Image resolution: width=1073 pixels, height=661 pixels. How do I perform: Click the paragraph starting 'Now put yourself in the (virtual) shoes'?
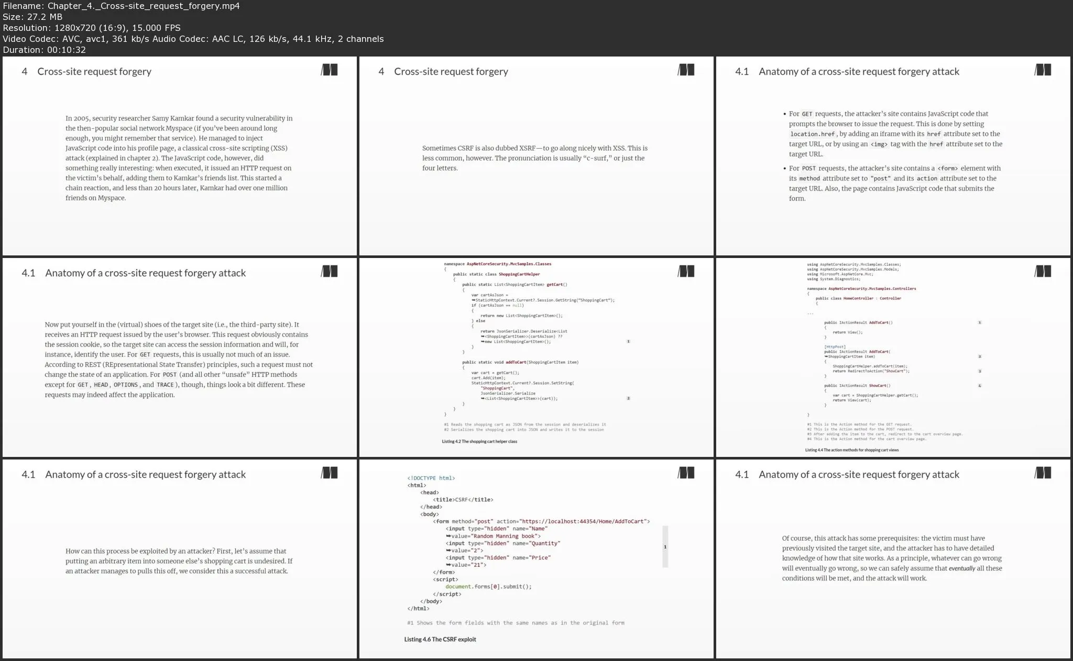coord(179,360)
